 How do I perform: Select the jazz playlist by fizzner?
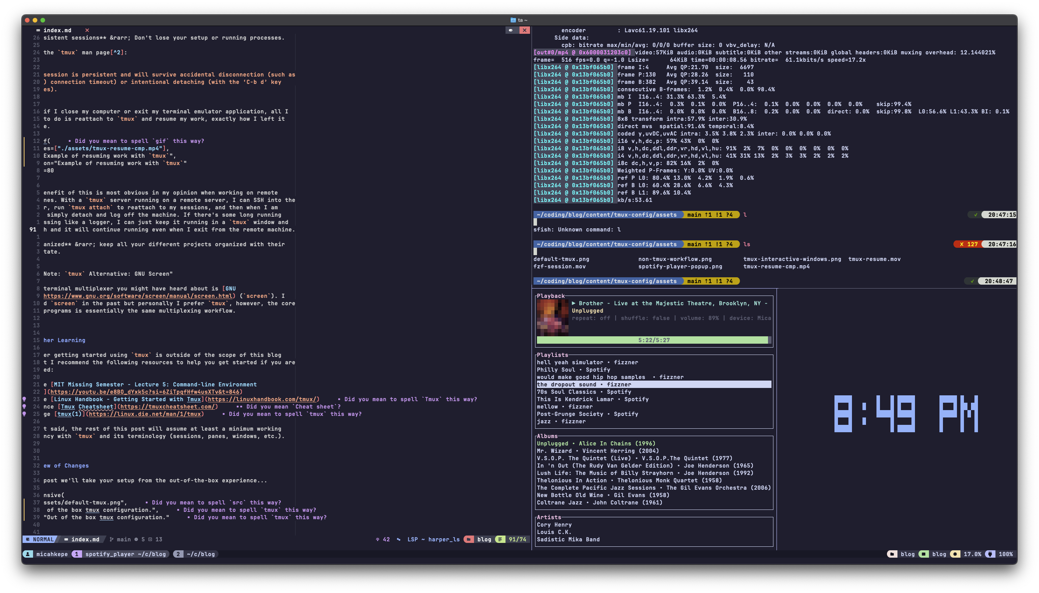coord(561,421)
